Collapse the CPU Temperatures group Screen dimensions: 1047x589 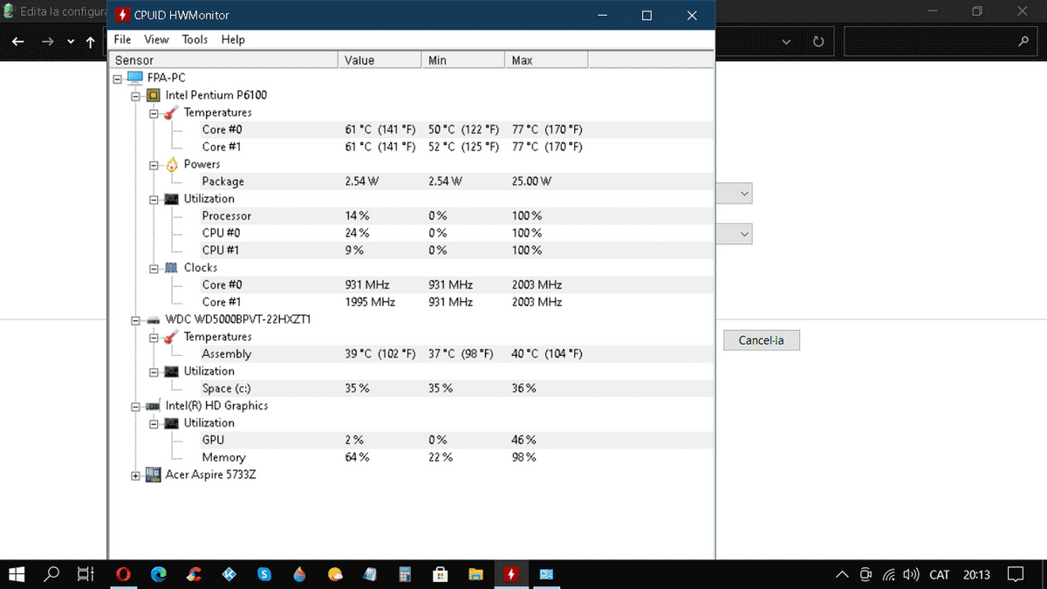coord(153,113)
